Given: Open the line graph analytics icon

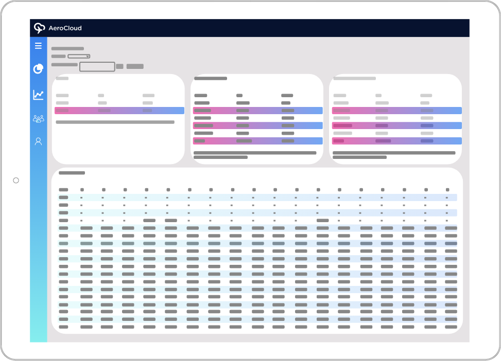Looking at the screenshot, I should tap(38, 95).
